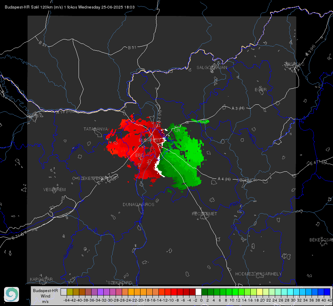
Task: Click the HÓDMEZŐVÁSÁRHELY city label
Action: (x=258, y=274)
